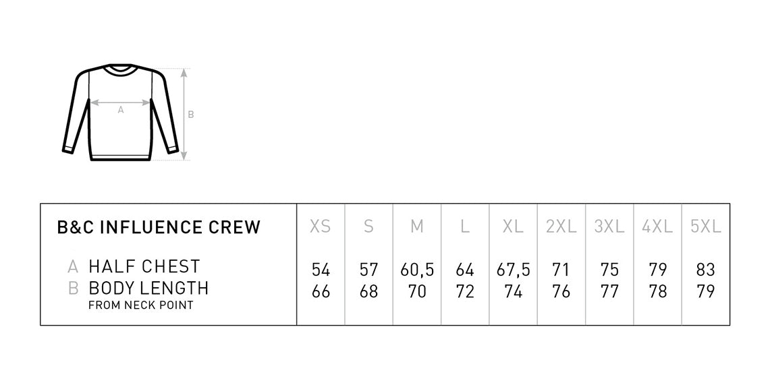770x385 pixels.
Task: Select the 3XL size column header
Action: (x=609, y=227)
